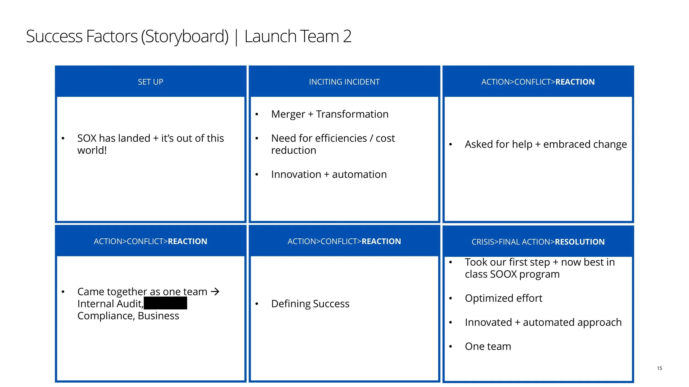The image size is (689, 387).
Task: Select Took our first step bullet text
Action: (539, 268)
